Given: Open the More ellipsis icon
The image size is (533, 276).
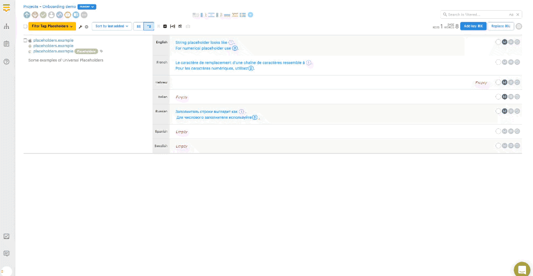Looking at the screenshot, I should coord(84,14).
